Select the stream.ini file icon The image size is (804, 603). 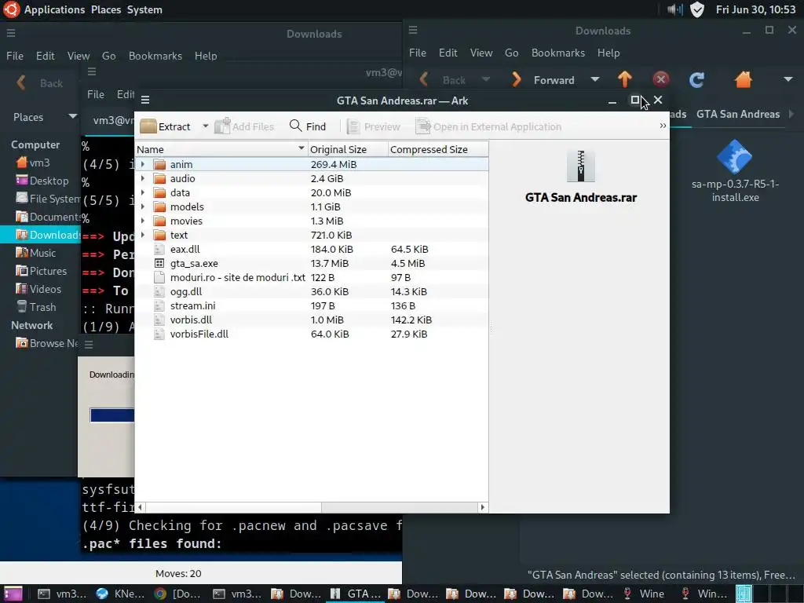(x=159, y=305)
